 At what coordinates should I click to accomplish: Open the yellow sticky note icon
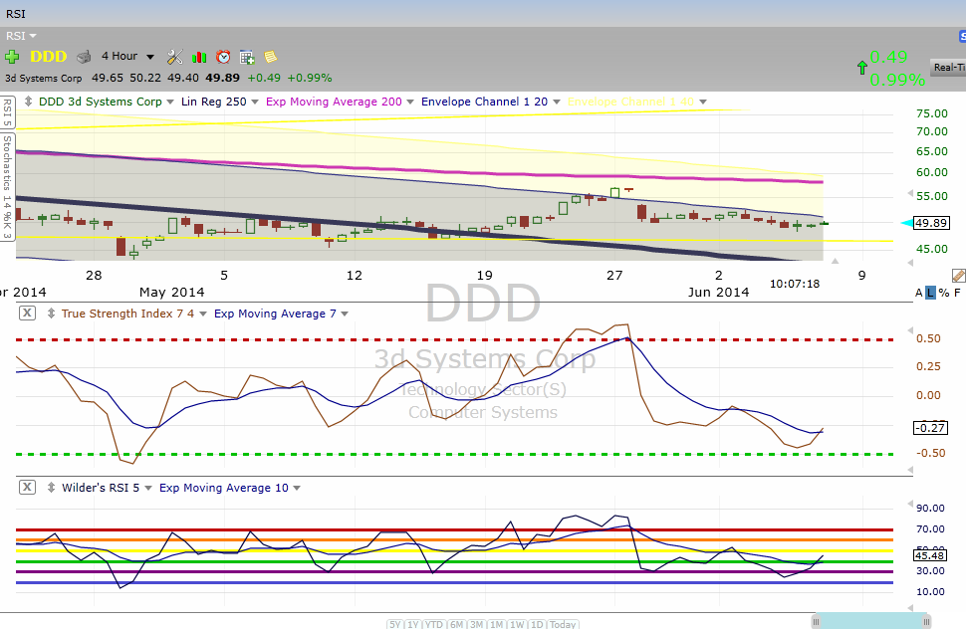tap(271, 57)
